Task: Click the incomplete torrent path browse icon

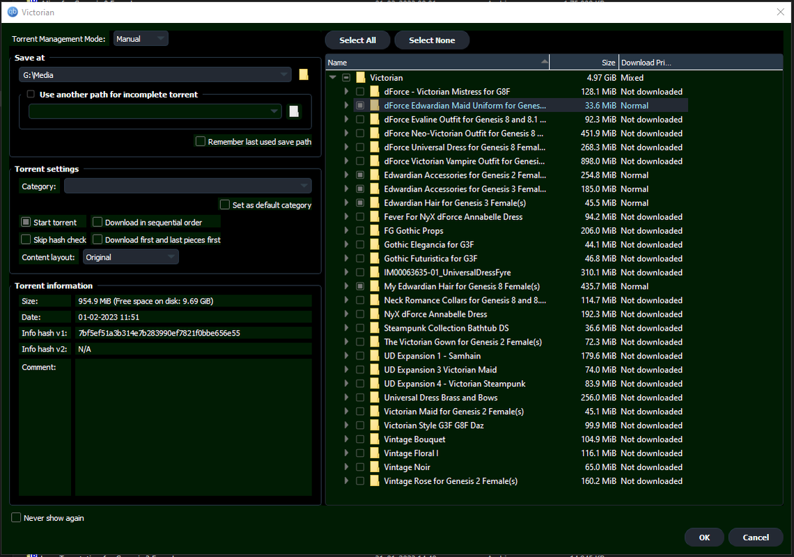Action: (294, 111)
